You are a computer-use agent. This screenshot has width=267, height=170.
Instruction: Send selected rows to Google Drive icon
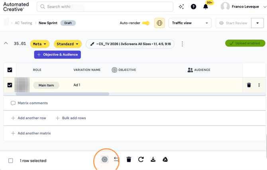tap(165, 159)
